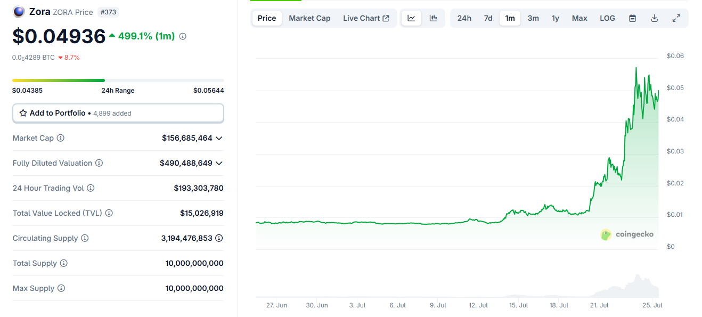
Task: Open the price change info icon
Action: click(183, 36)
